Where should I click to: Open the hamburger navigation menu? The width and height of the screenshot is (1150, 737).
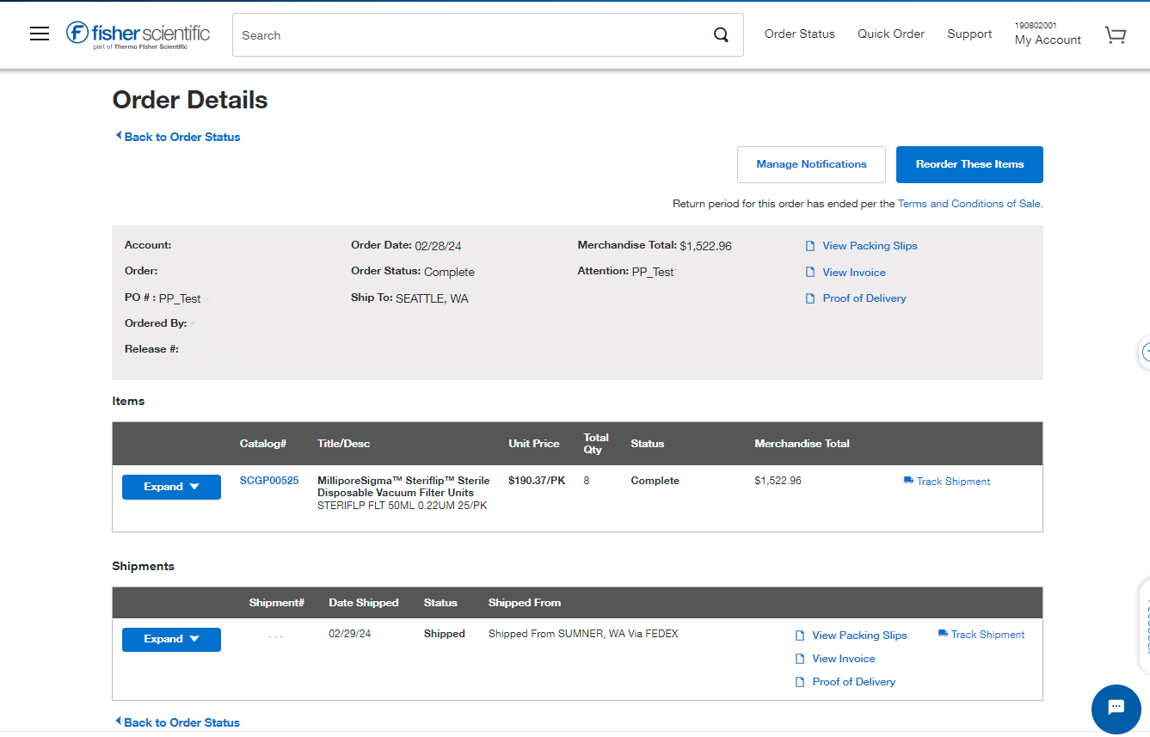[x=39, y=34]
